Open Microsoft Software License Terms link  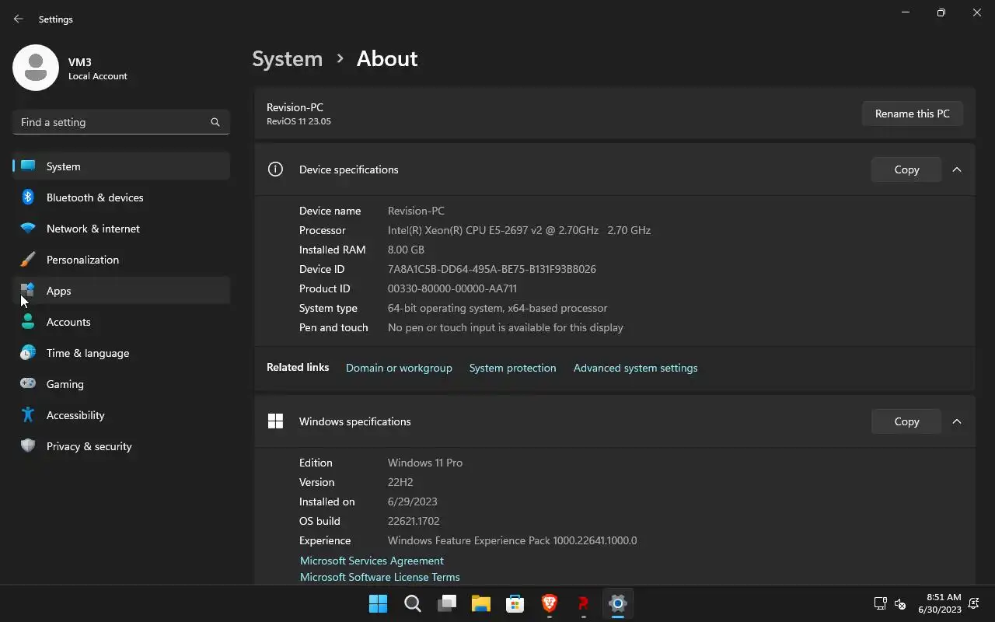pos(380,577)
